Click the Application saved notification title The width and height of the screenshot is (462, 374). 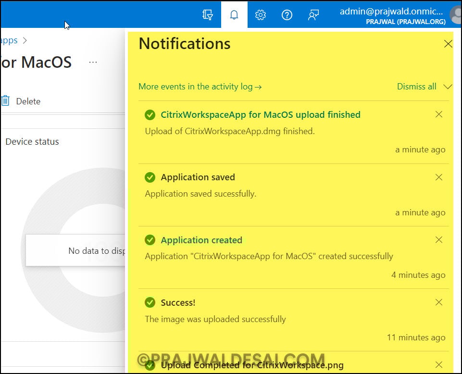tap(198, 177)
